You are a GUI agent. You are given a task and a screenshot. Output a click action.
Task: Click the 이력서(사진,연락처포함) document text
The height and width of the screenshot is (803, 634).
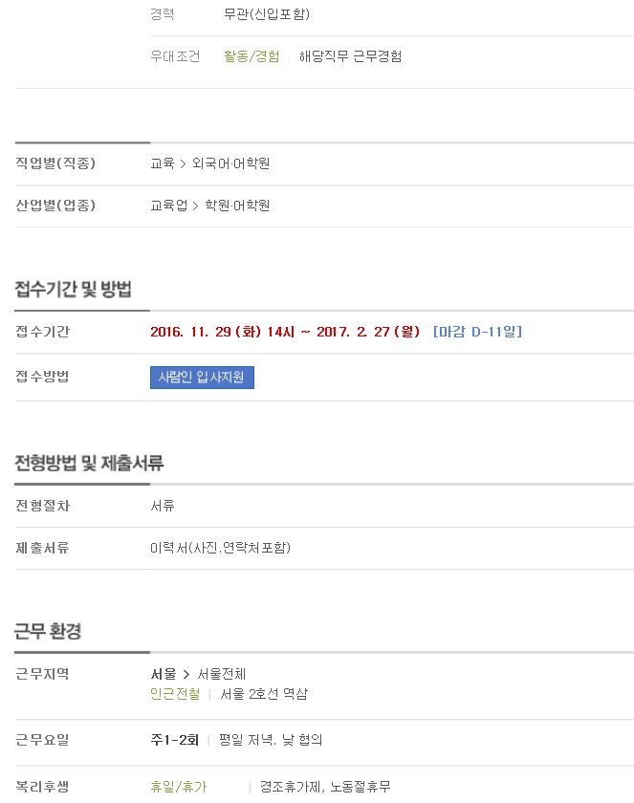(220, 548)
